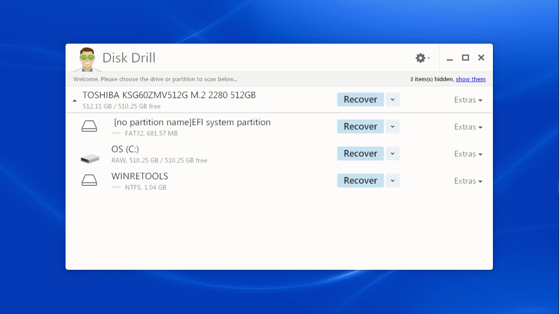Open the settings gear menu
The width and height of the screenshot is (559, 314).
click(x=422, y=58)
